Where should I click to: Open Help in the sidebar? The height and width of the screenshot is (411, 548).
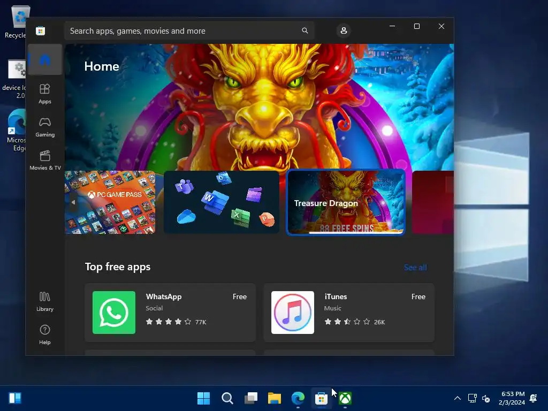45,335
